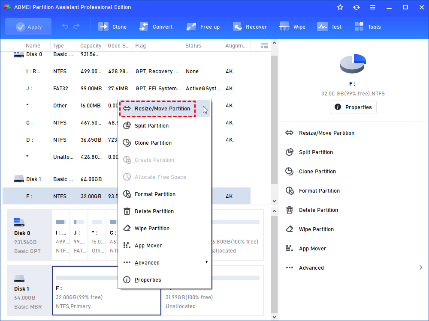Open the Wipe toolbar menu
This screenshot has height=321, width=429.
tap(292, 27)
